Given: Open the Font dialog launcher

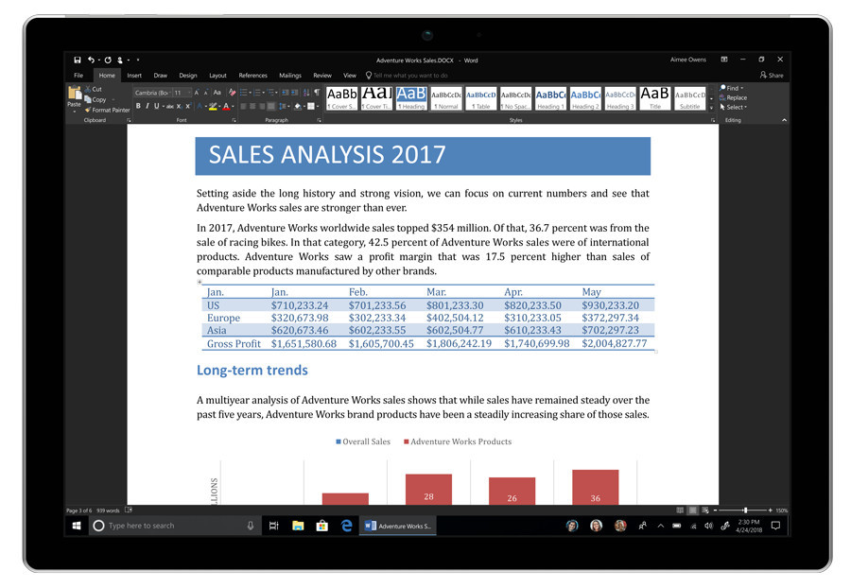Looking at the screenshot, I should (234, 120).
